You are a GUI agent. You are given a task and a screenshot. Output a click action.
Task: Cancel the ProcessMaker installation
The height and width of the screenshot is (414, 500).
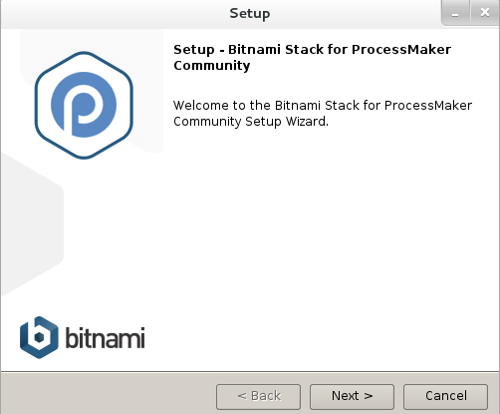445,397
